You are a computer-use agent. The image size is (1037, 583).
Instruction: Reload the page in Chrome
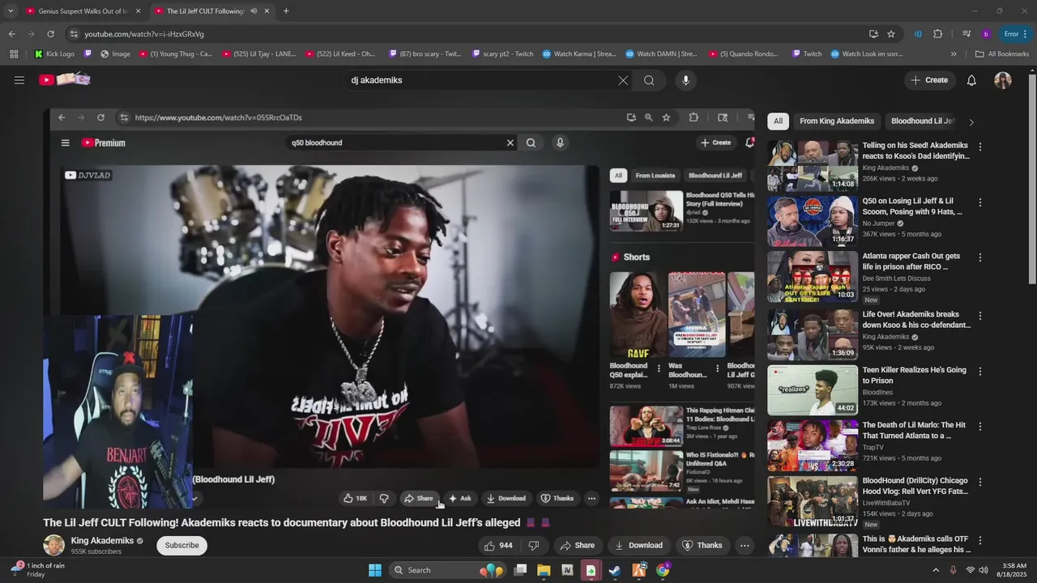coord(50,34)
